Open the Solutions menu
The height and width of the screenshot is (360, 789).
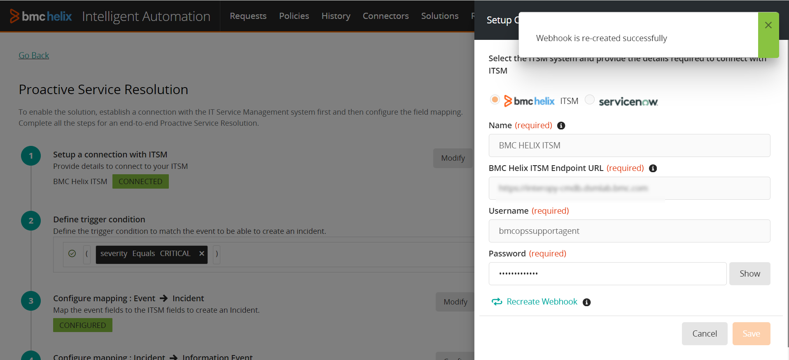pyautogui.click(x=440, y=16)
